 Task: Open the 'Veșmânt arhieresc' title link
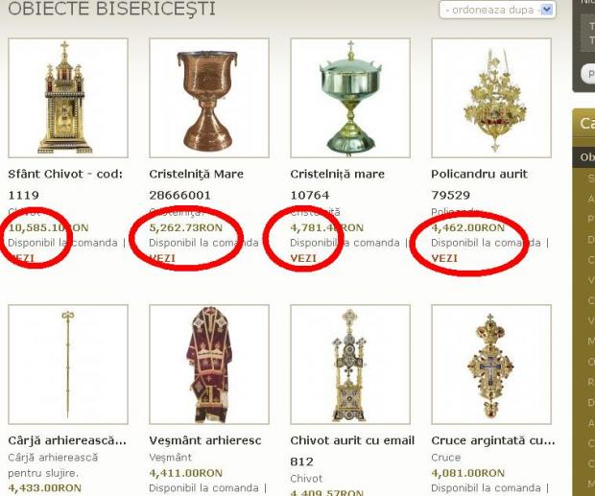tap(205, 440)
